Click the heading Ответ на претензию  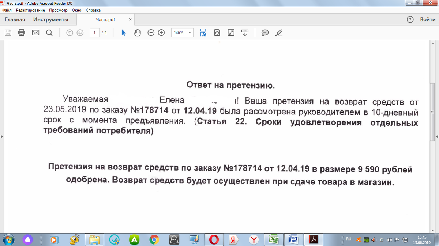coord(230,86)
